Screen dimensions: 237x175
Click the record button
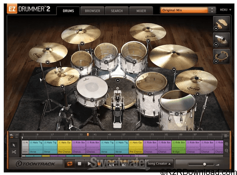point(99,164)
